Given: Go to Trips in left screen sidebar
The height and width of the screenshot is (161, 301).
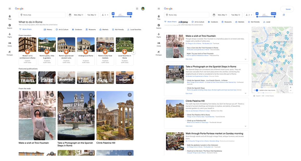Looking at the screenshot, I should pyautogui.click(x=10, y=17).
